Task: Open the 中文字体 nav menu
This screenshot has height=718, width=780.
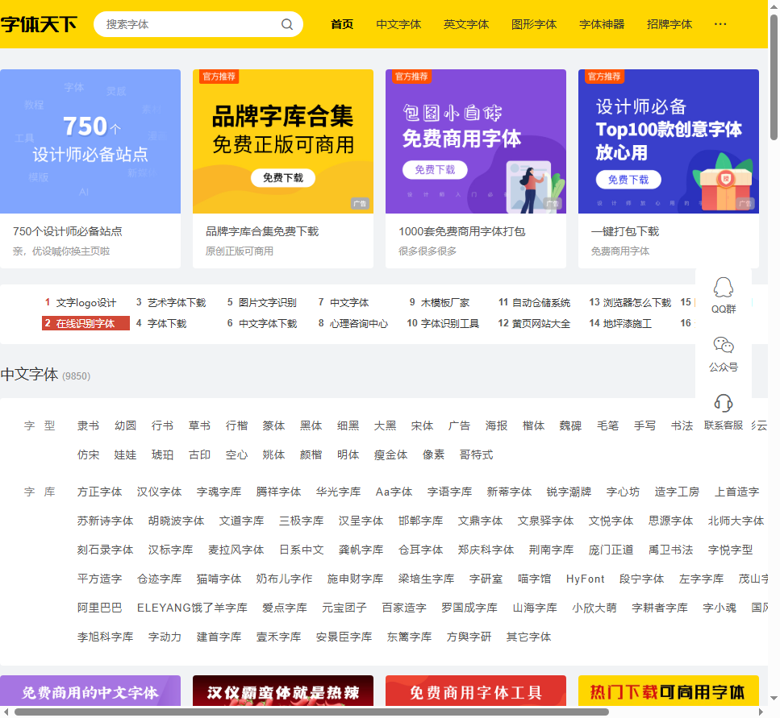Action: [x=398, y=24]
